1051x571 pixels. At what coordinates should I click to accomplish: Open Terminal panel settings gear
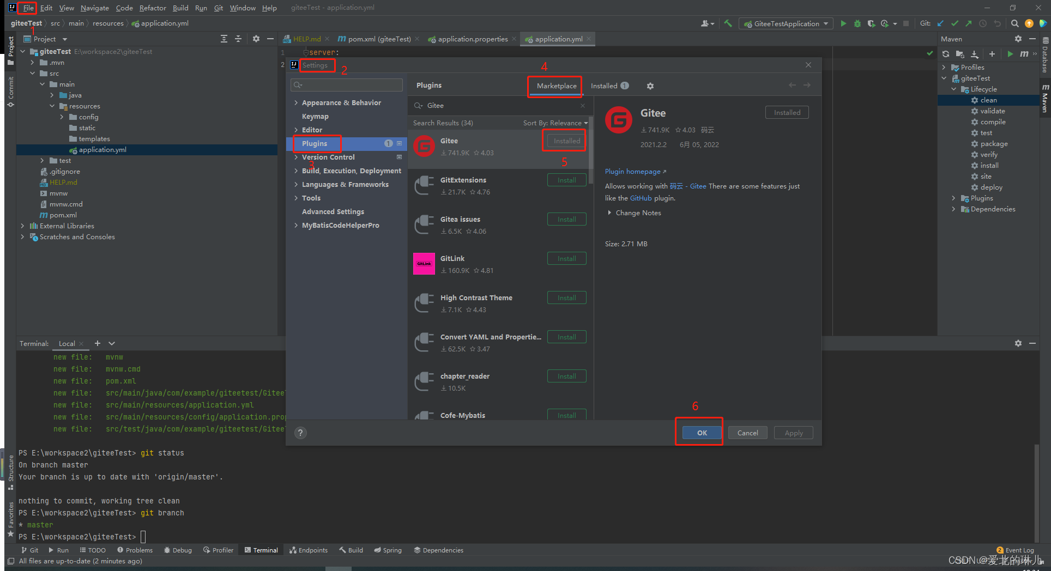(1018, 343)
